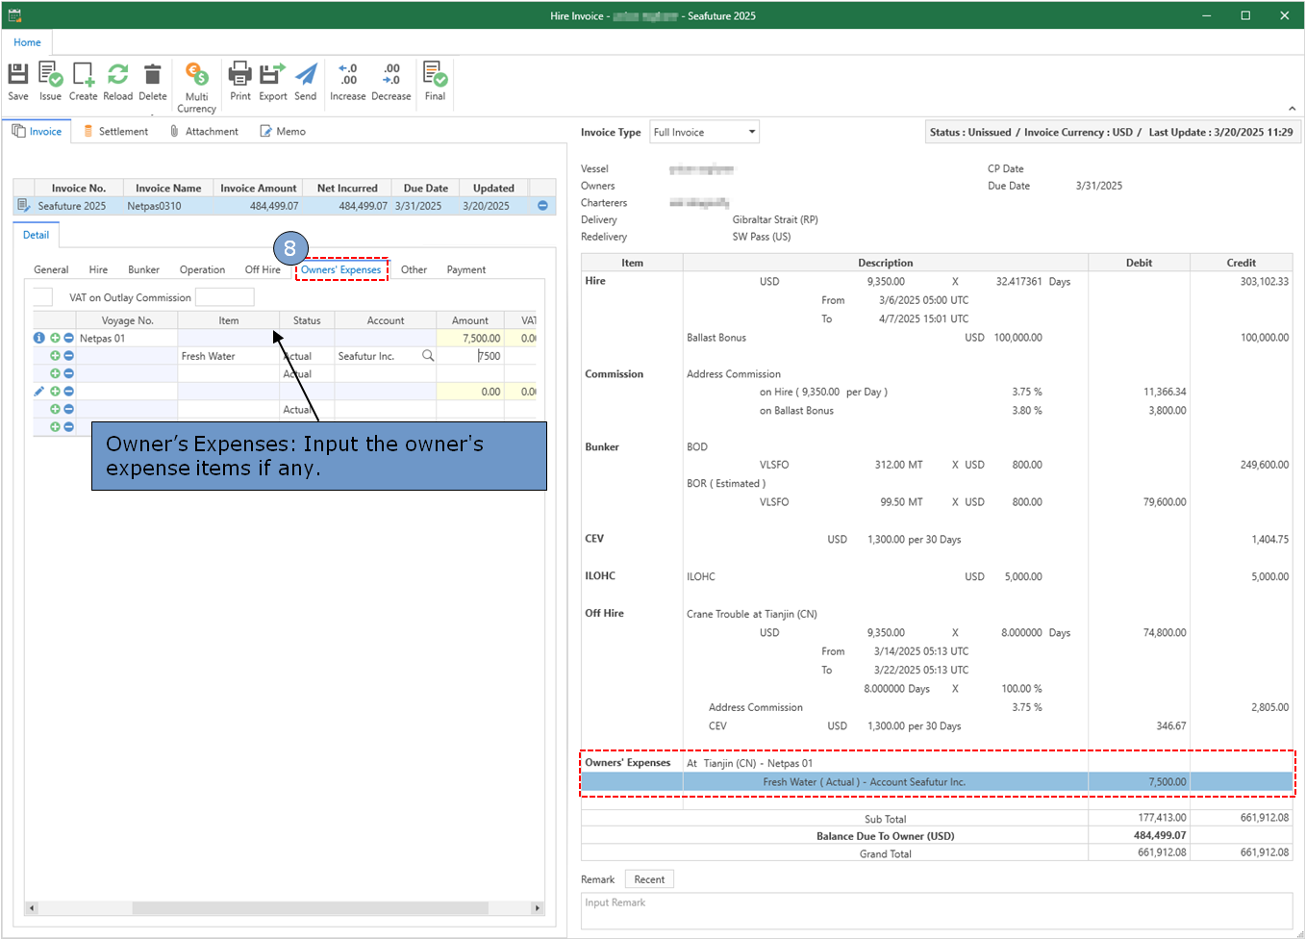Switch to the Settlement tab

click(x=115, y=132)
